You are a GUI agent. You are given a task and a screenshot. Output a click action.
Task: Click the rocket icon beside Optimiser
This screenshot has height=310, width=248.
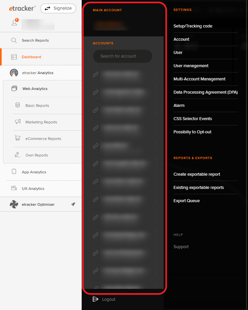[73, 204]
